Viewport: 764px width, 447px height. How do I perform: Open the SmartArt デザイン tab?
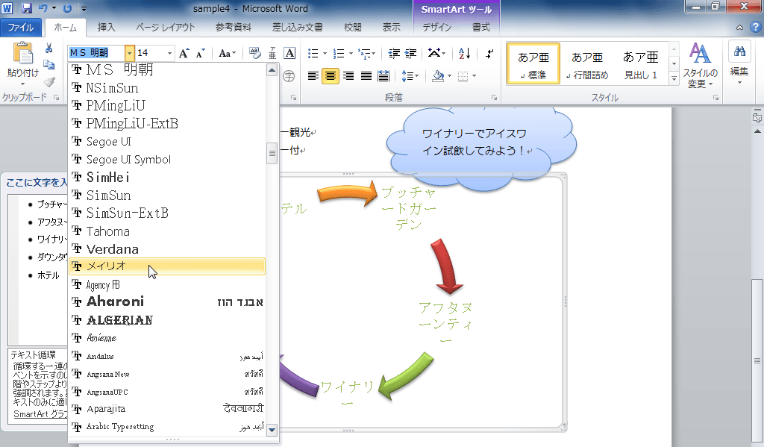point(437,28)
